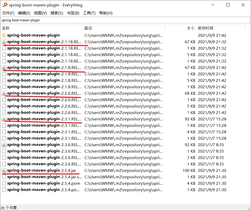
Task: Click jar icon of the 2.1.8 67 KB file
Action: tap(4, 67)
